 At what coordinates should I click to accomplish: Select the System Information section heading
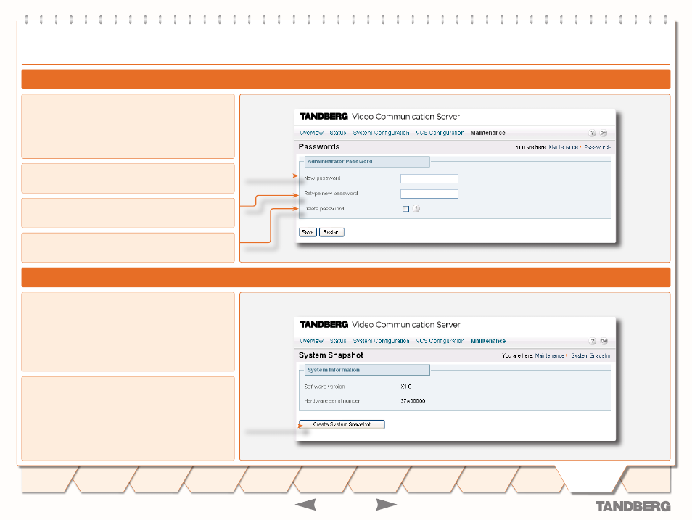tap(334, 370)
